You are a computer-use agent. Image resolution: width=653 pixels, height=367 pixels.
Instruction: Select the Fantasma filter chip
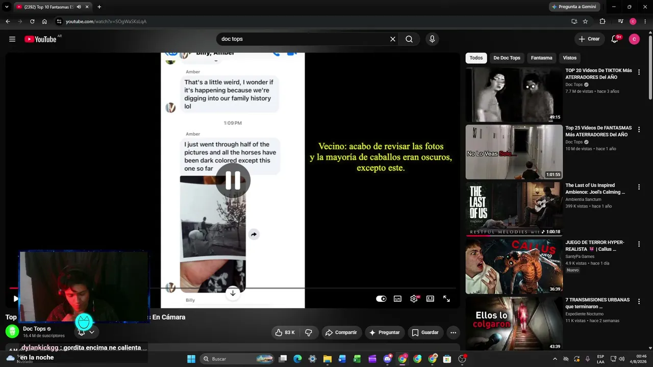pos(541,58)
